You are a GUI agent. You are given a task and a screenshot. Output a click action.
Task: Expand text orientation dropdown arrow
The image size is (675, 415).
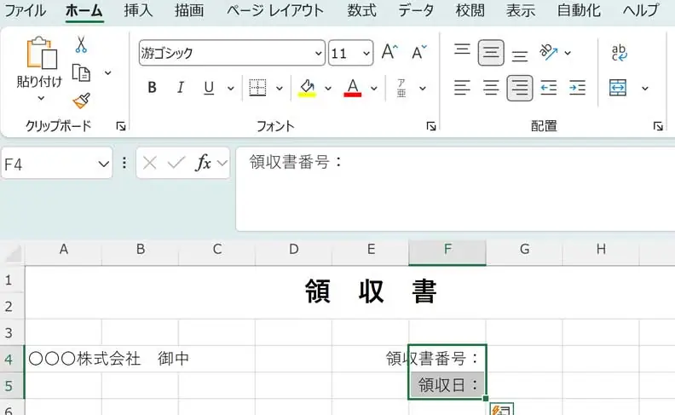tap(568, 53)
